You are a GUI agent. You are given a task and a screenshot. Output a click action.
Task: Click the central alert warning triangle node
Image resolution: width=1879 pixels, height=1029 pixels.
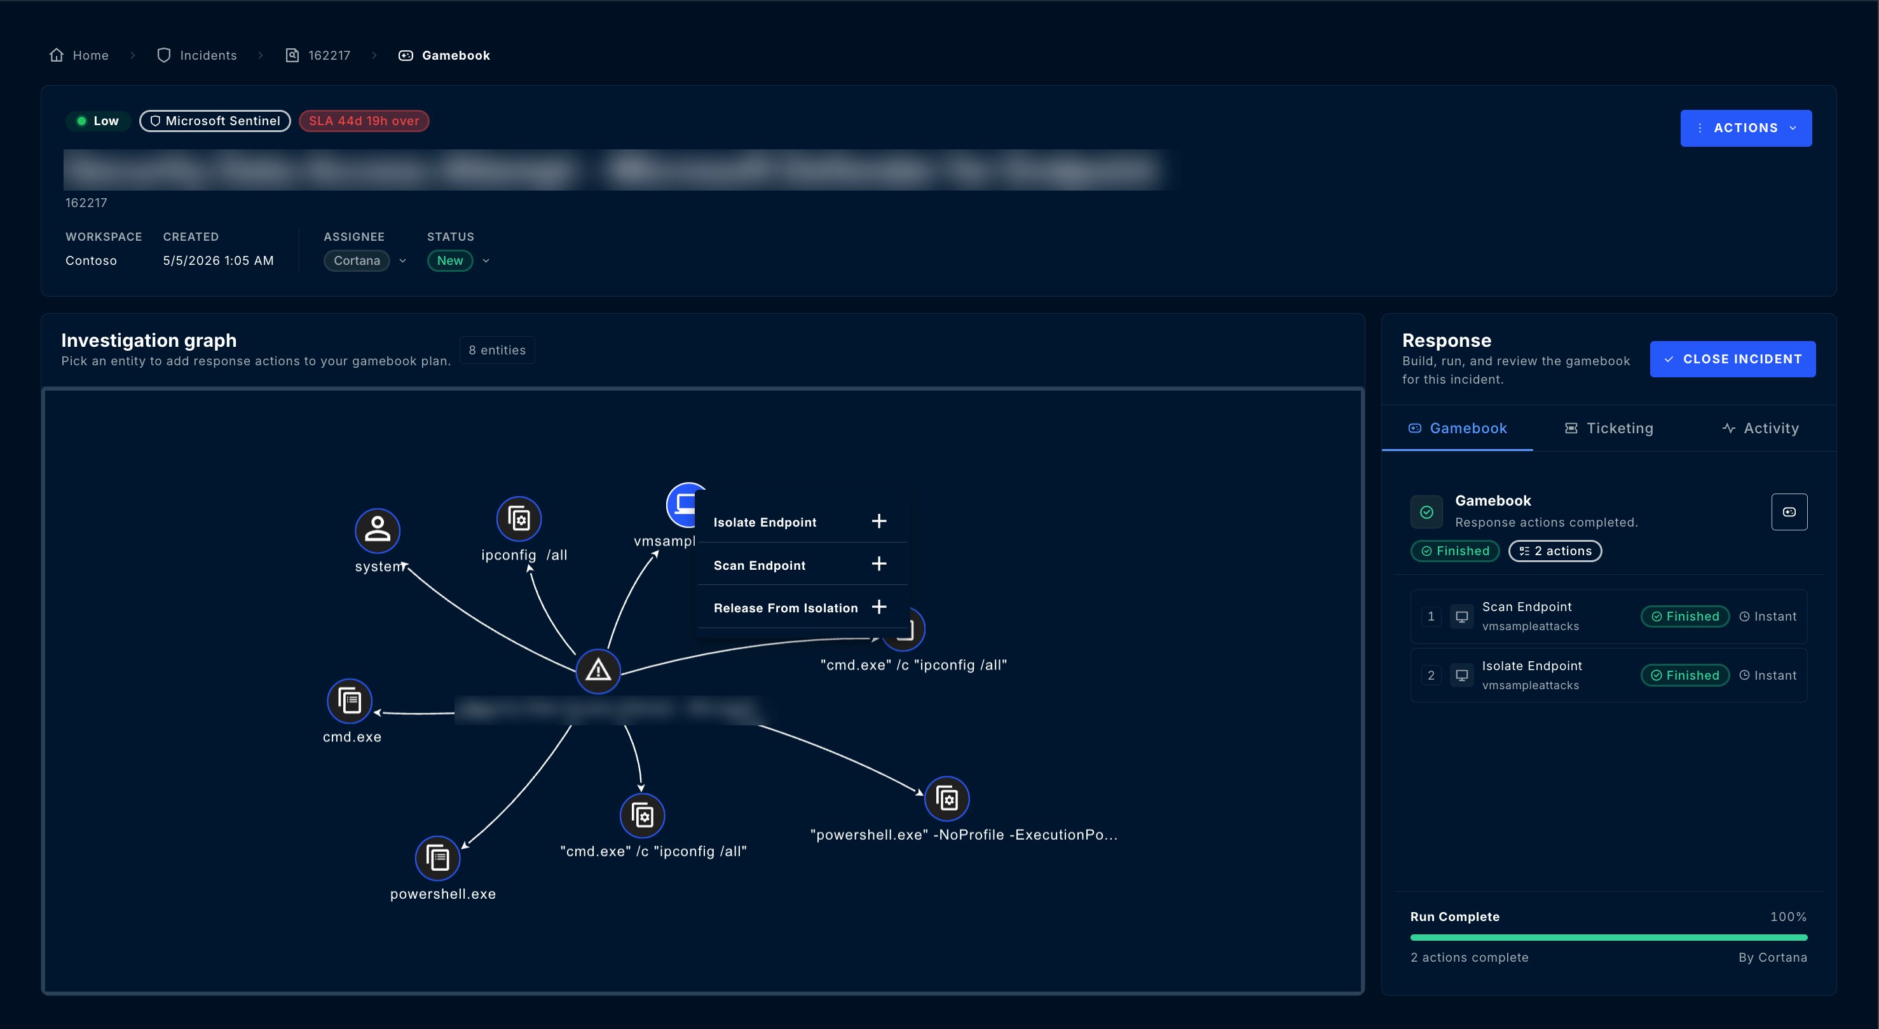(x=598, y=671)
